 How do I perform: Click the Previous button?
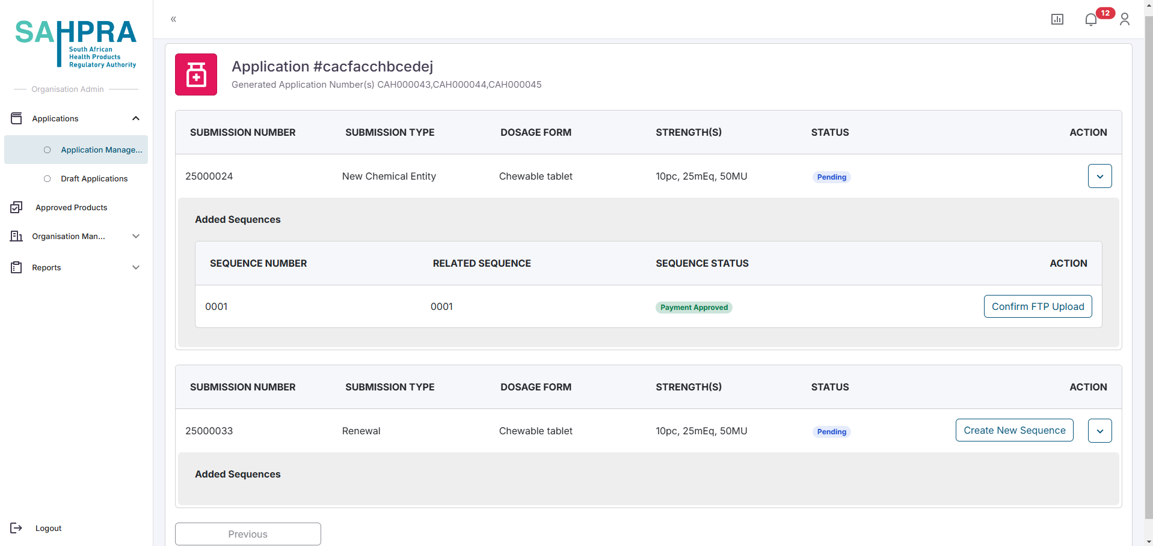coord(248,534)
